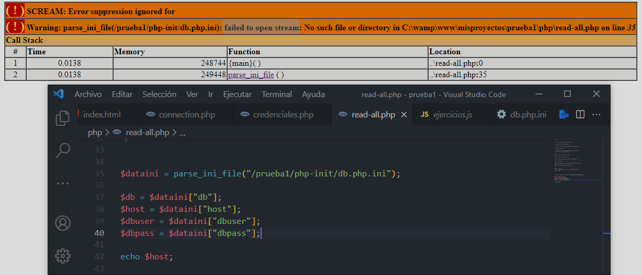This screenshot has width=642, height=275.
Task: Open the Manage gear in activity bar
Action: (62, 256)
